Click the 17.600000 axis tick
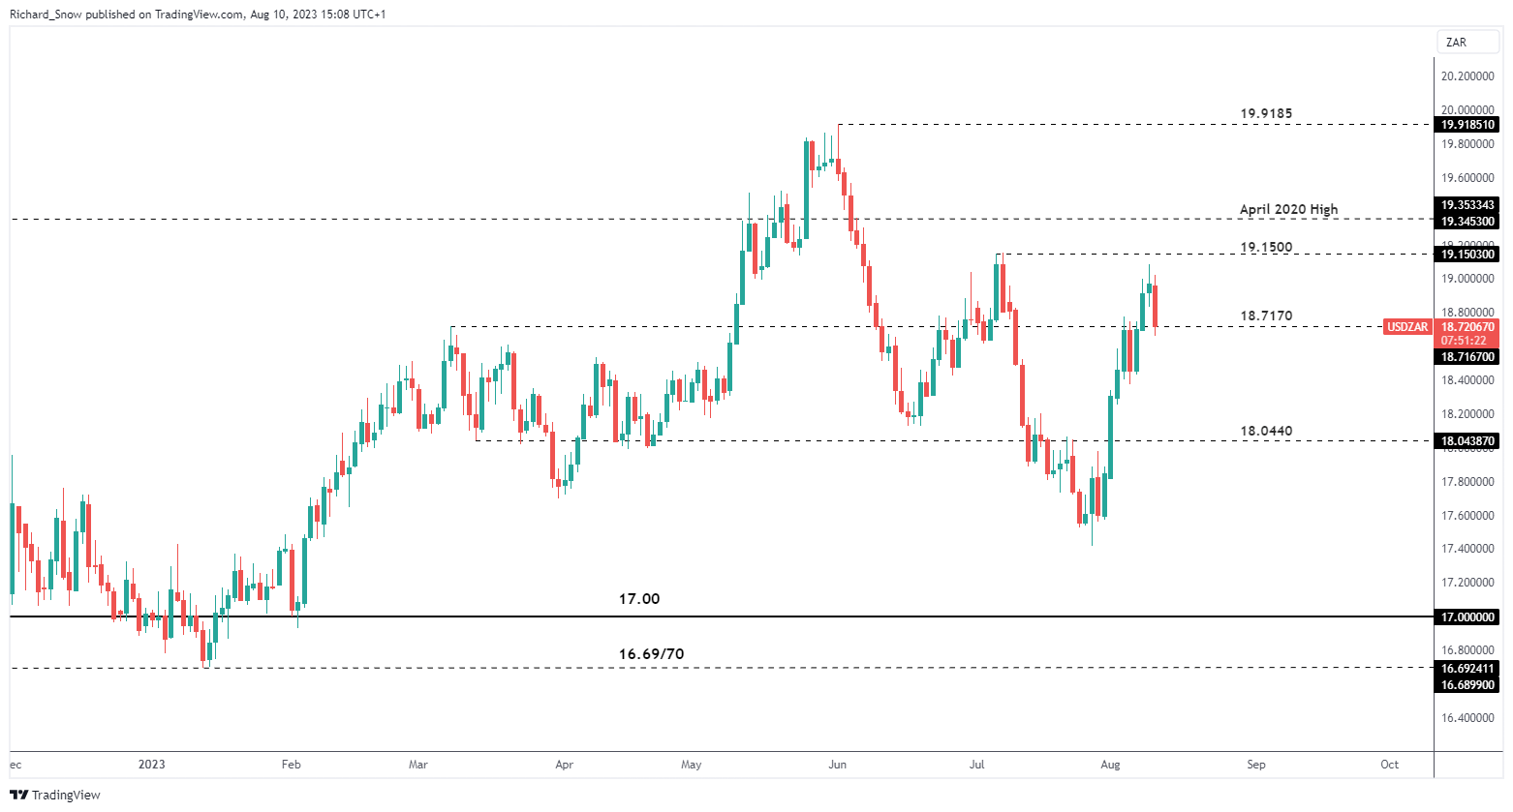This screenshot has height=812, width=1513. click(x=1467, y=516)
